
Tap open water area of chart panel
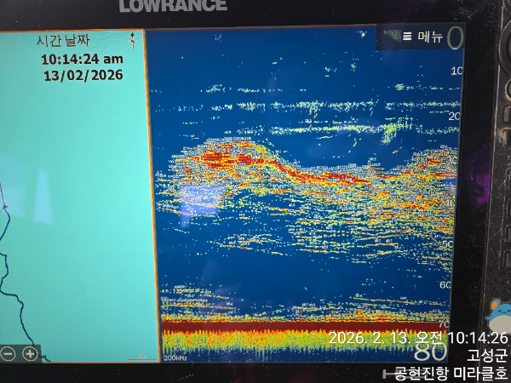77,213
